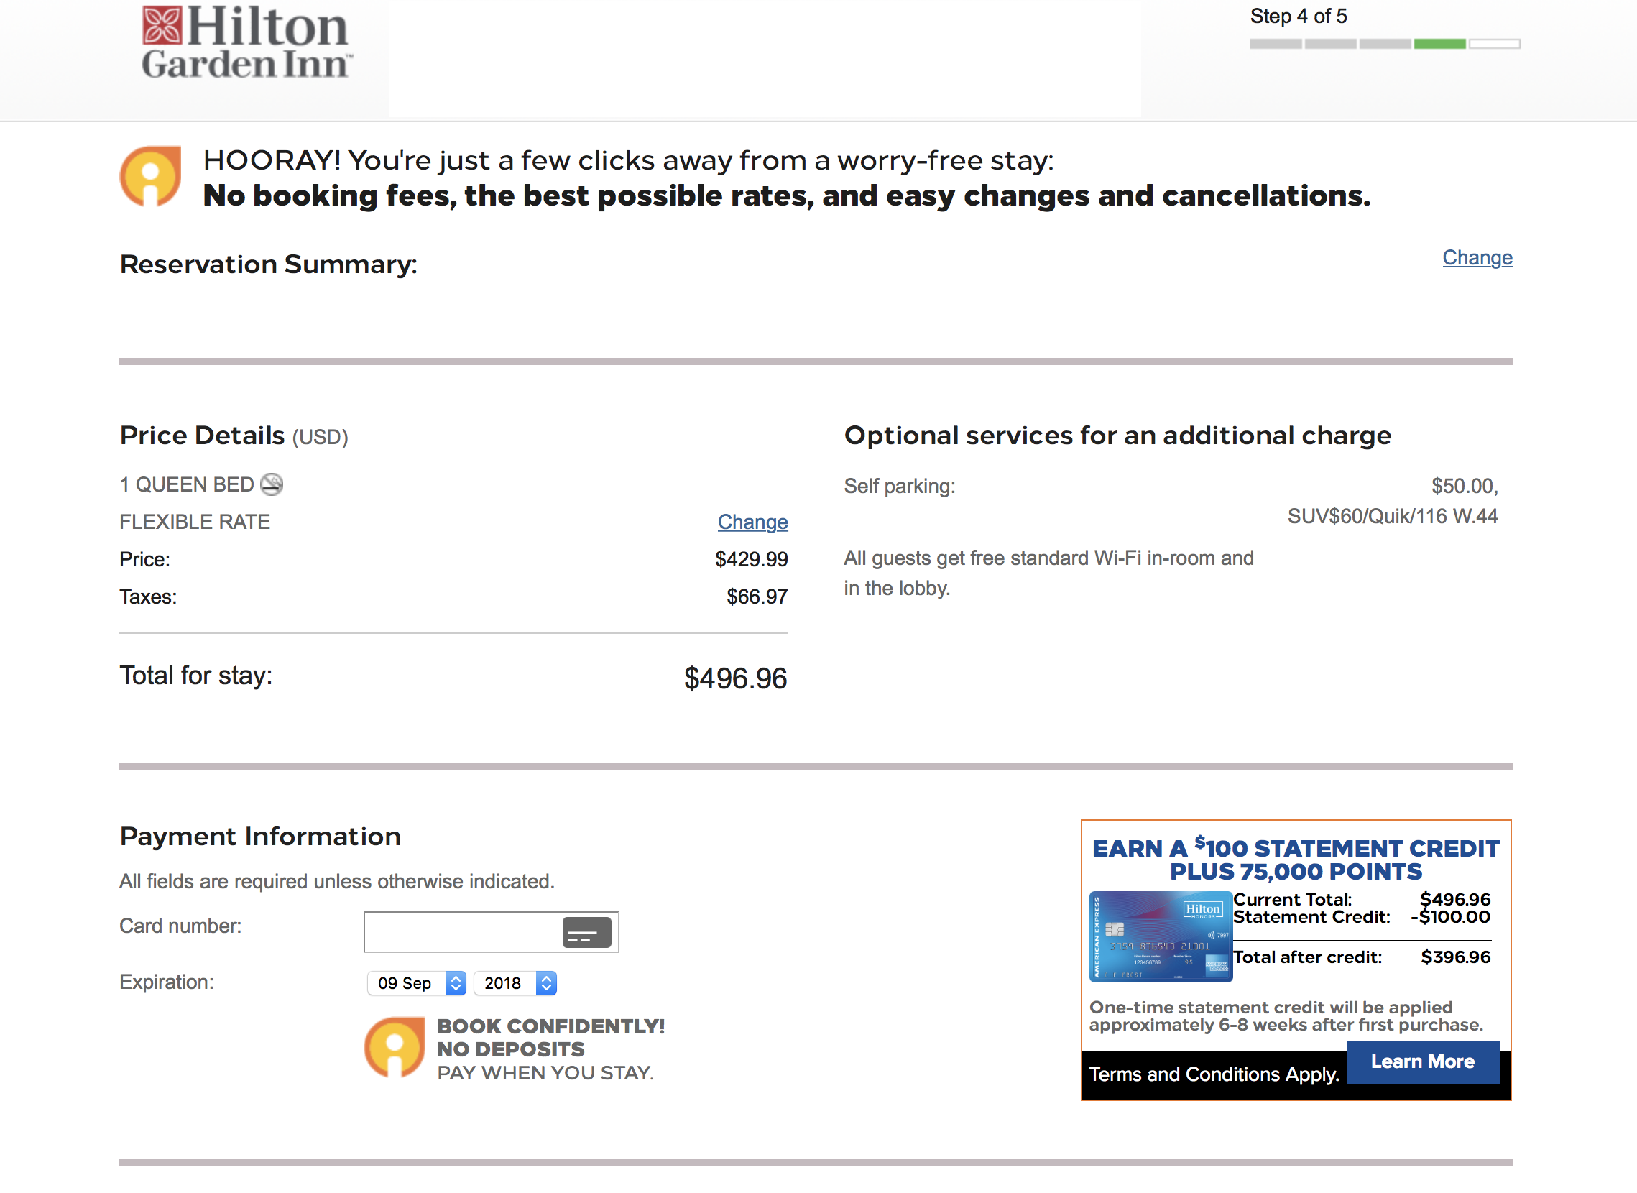Click the Terms and Conditions Apply text
The height and width of the screenshot is (1193, 1637).
click(1214, 1074)
